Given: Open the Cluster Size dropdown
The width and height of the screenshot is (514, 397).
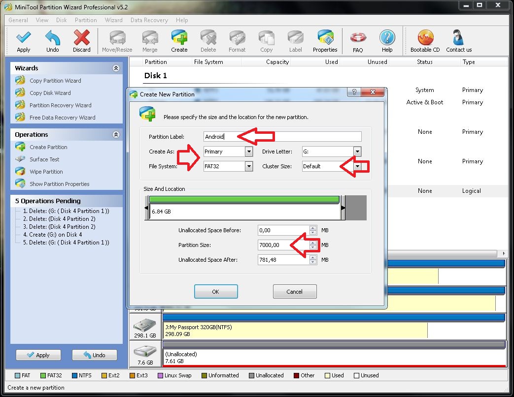Looking at the screenshot, I should pos(357,166).
